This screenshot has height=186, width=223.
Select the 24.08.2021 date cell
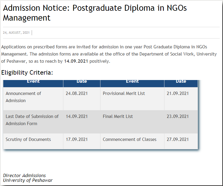77,93
